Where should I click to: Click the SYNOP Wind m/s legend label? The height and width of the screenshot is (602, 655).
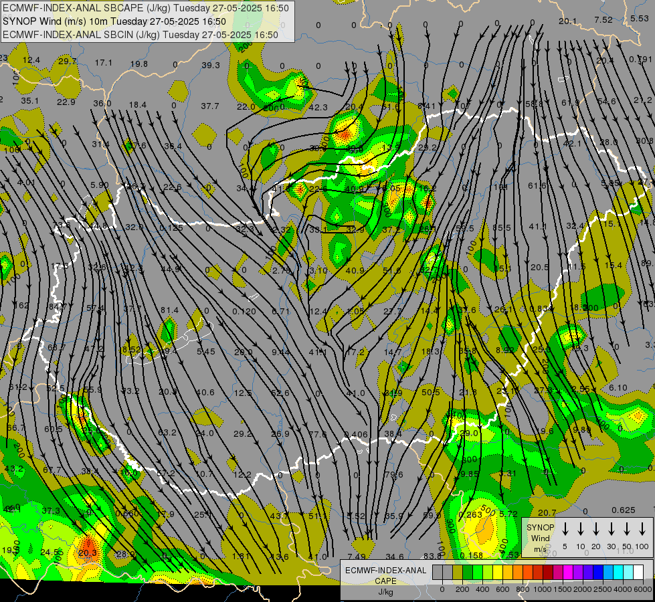540,538
